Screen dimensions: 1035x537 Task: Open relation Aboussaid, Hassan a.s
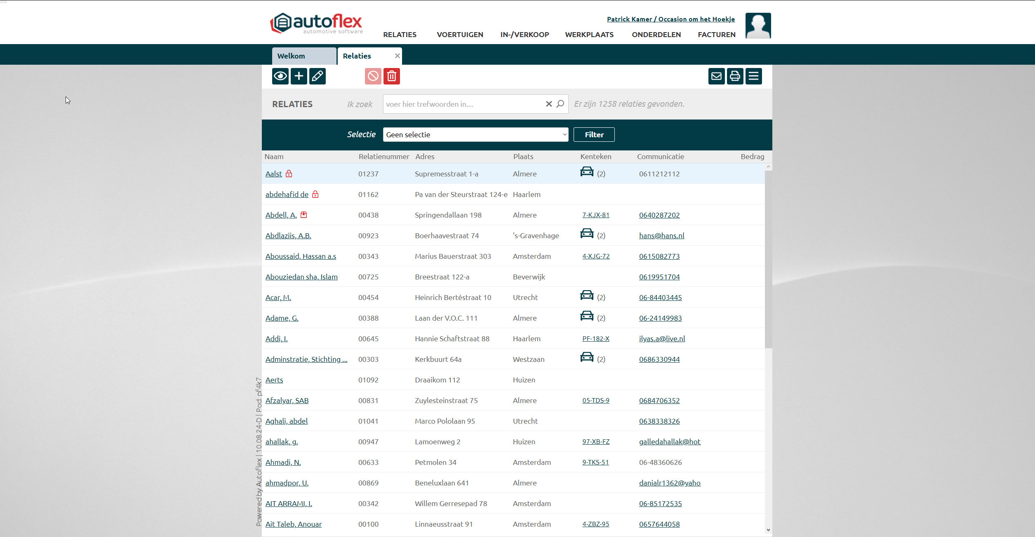(301, 256)
